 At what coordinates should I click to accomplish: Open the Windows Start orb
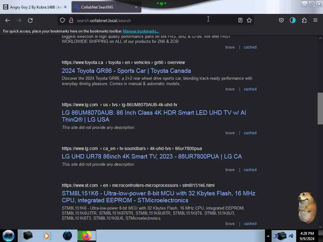(x=9, y=236)
